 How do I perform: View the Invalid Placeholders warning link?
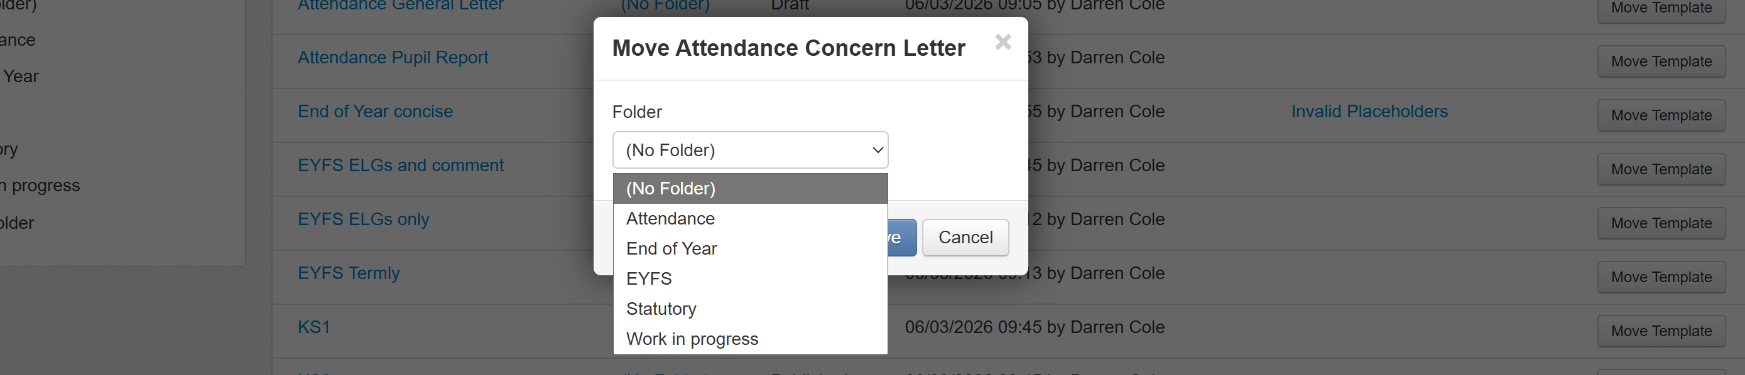tap(1369, 112)
